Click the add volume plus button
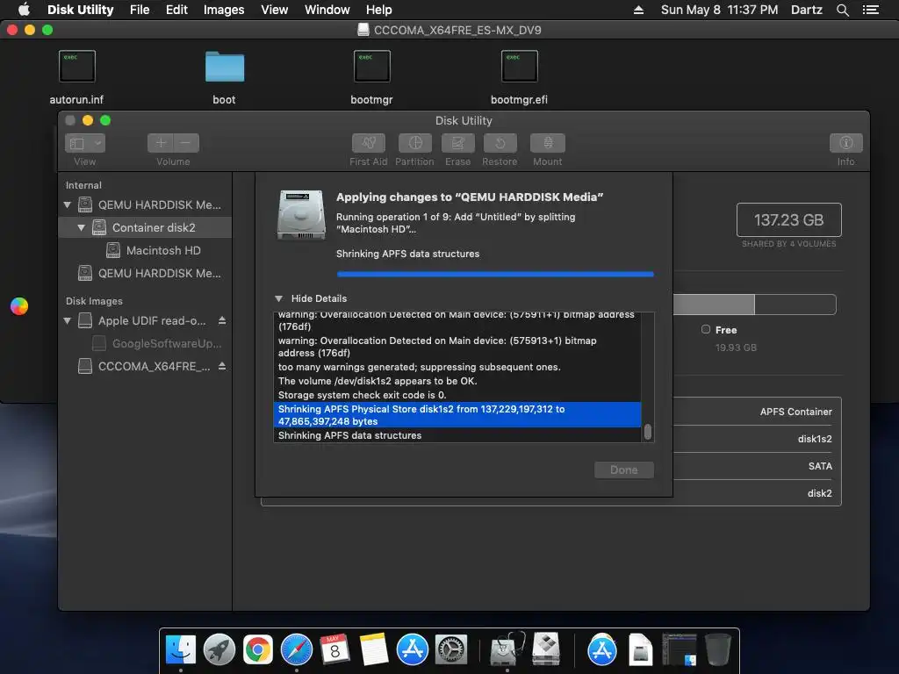Viewport: 899px width, 674px height. tap(161, 143)
